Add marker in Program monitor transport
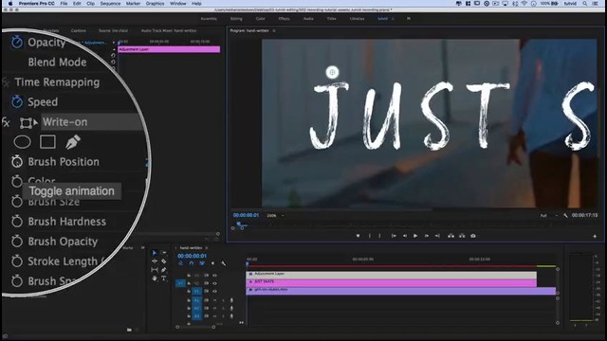Viewport: 607px width, 341px height. (358, 236)
